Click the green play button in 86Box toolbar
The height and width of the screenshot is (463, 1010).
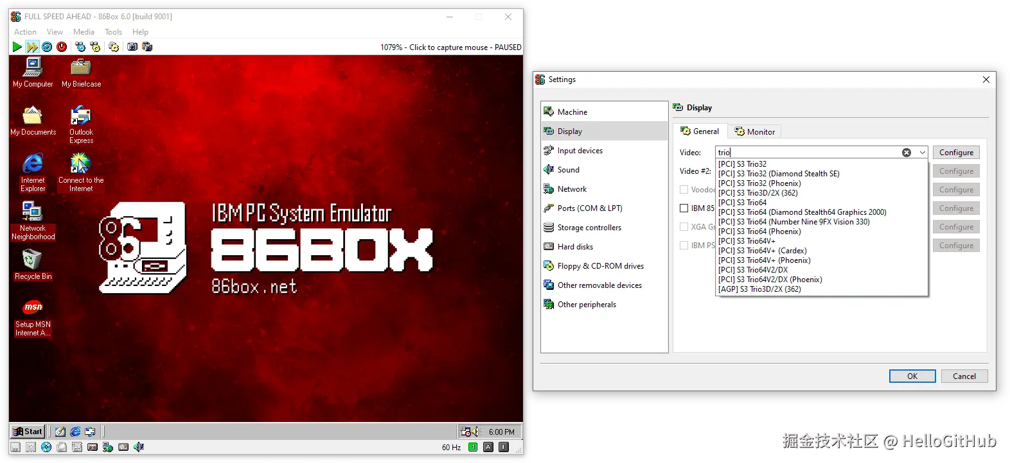(x=17, y=47)
